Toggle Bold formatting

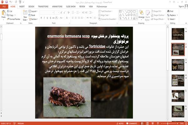click(x=41, y=18)
